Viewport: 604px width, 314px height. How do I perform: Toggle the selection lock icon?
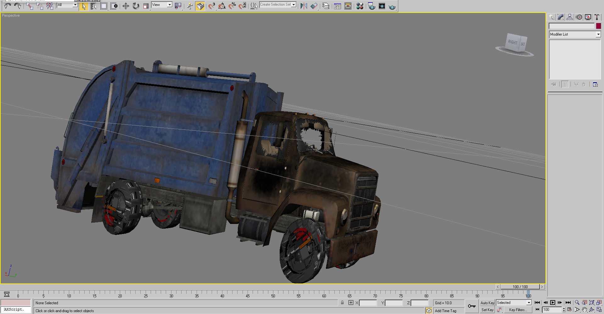coord(342,303)
